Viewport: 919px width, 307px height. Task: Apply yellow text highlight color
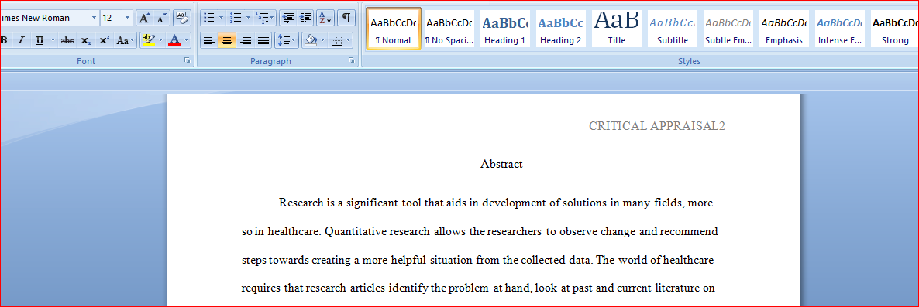pos(148,40)
